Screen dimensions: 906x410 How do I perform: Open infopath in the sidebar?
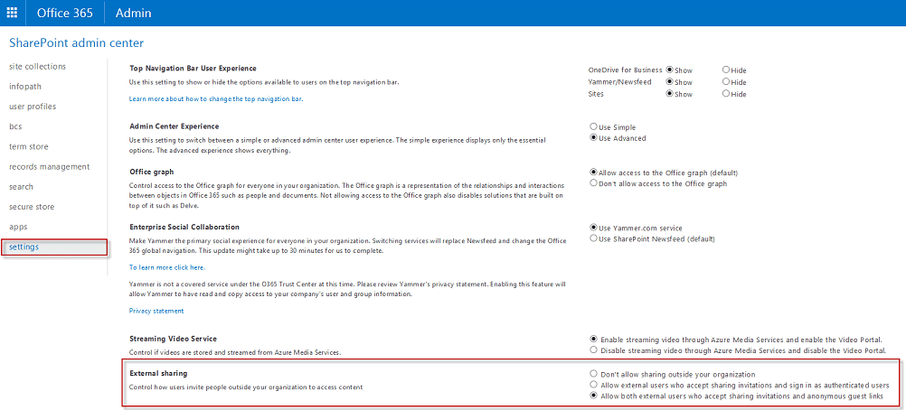click(x=25, y=87)
